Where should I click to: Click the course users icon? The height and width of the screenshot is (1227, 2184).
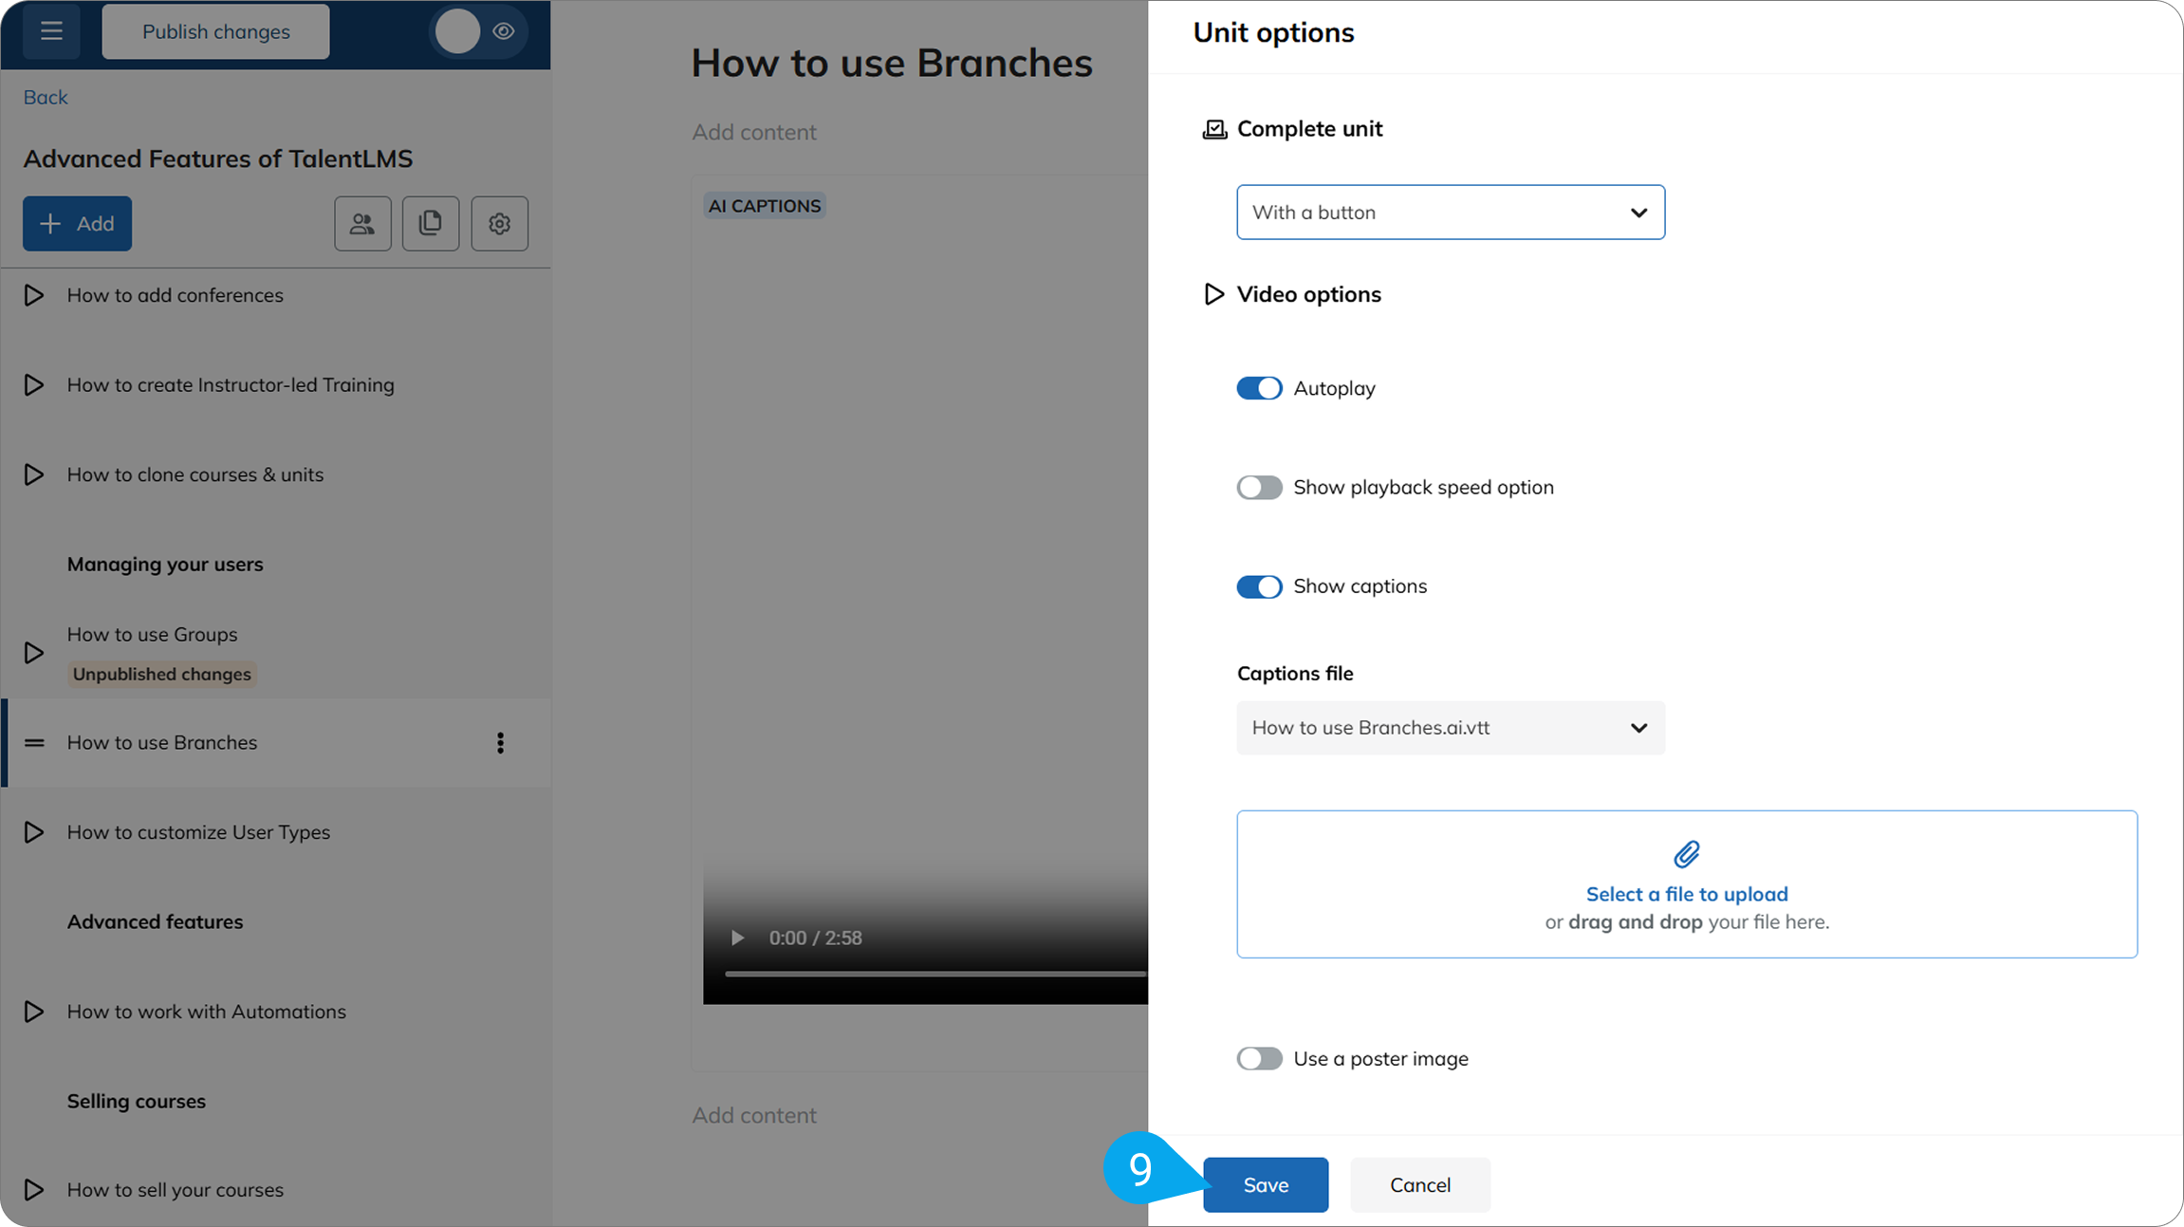tap(362, 224)
